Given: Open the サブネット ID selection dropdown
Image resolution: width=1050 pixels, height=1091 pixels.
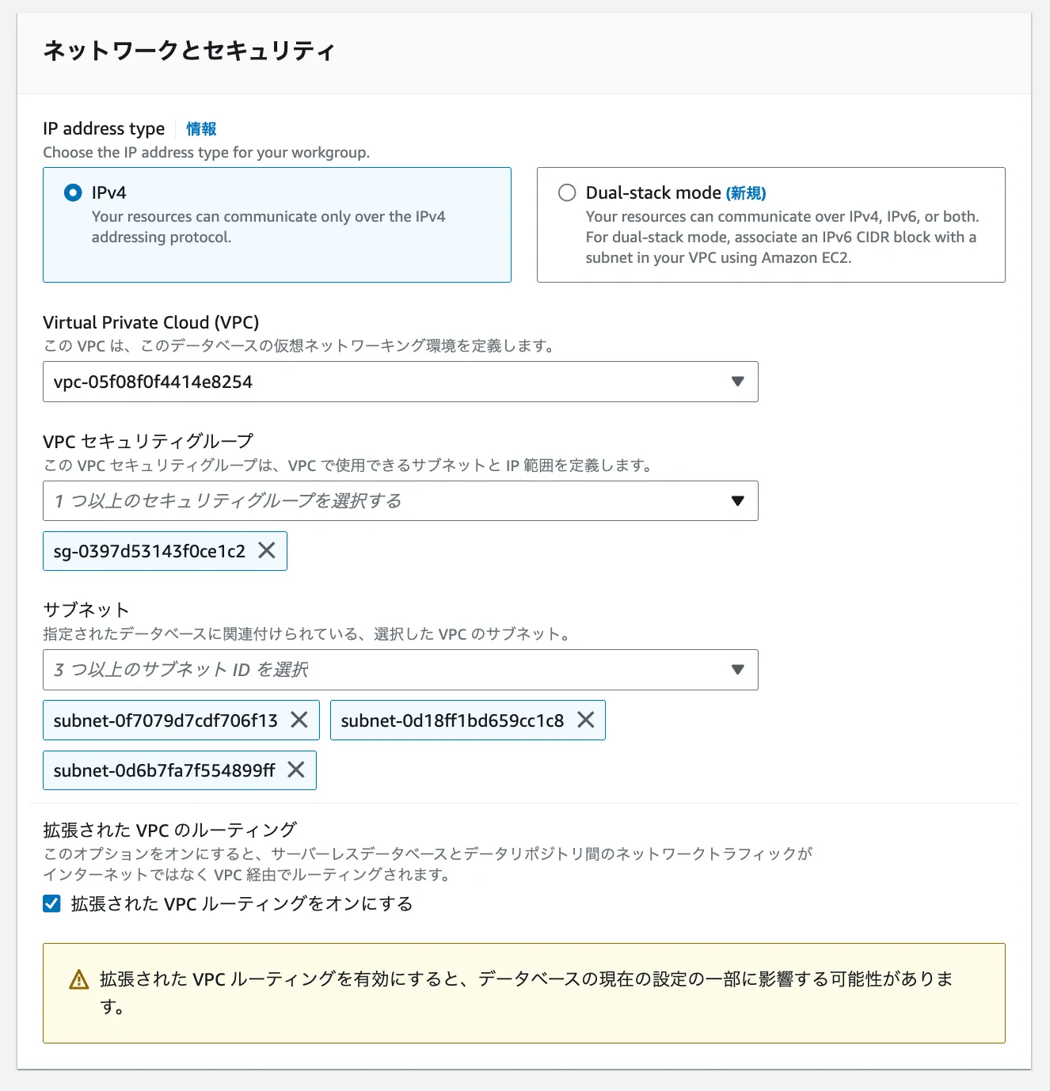Looking at the screenshot, I should pos(388,670).
